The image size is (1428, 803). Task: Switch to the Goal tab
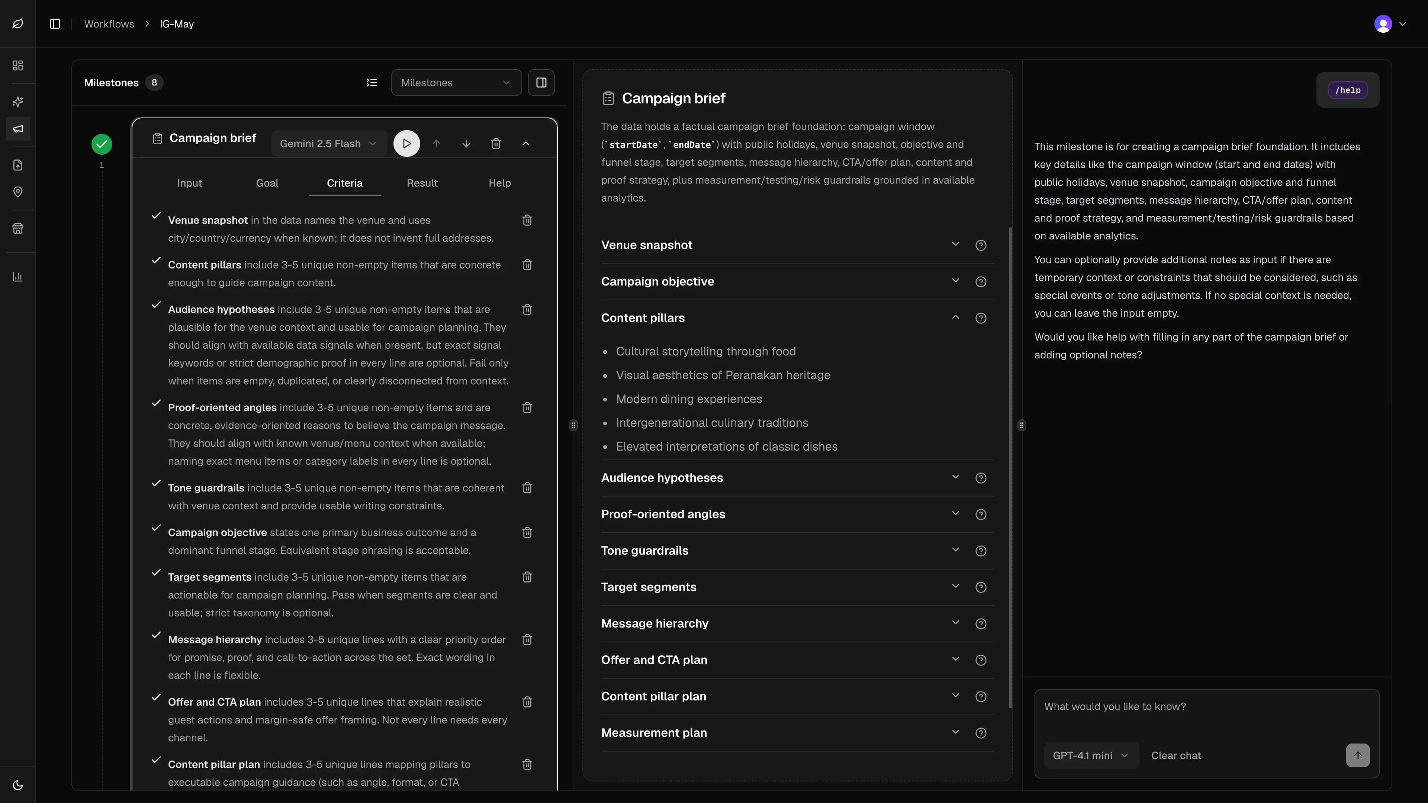tap(267, 183)
